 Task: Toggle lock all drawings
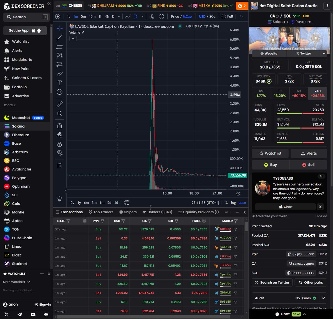coord(59,144)
